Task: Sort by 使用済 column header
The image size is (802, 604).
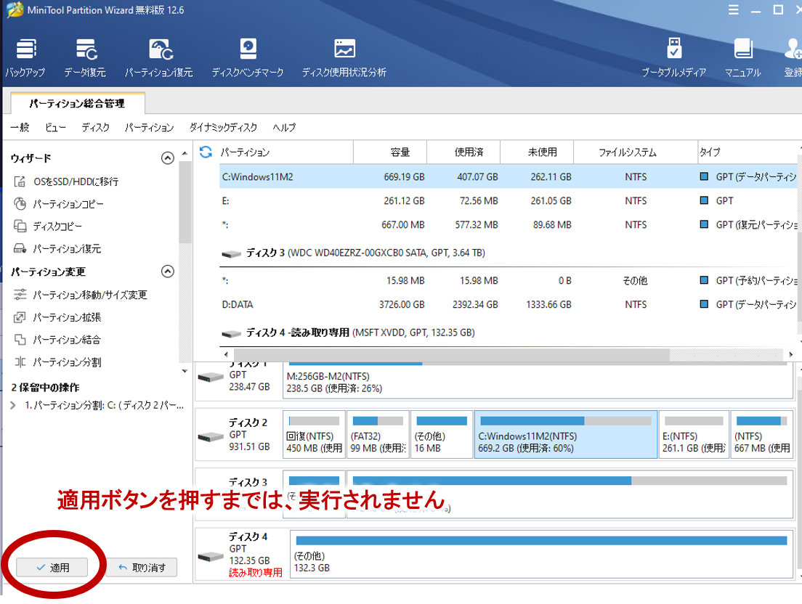Action: pyautogui.click(x=463, y=152)
